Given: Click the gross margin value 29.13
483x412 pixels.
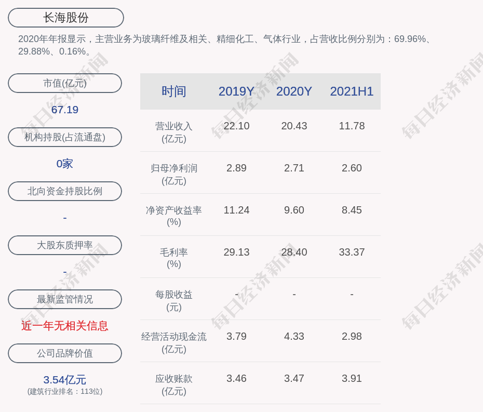Looking at the screenshot, I should (x=236, y=252).
